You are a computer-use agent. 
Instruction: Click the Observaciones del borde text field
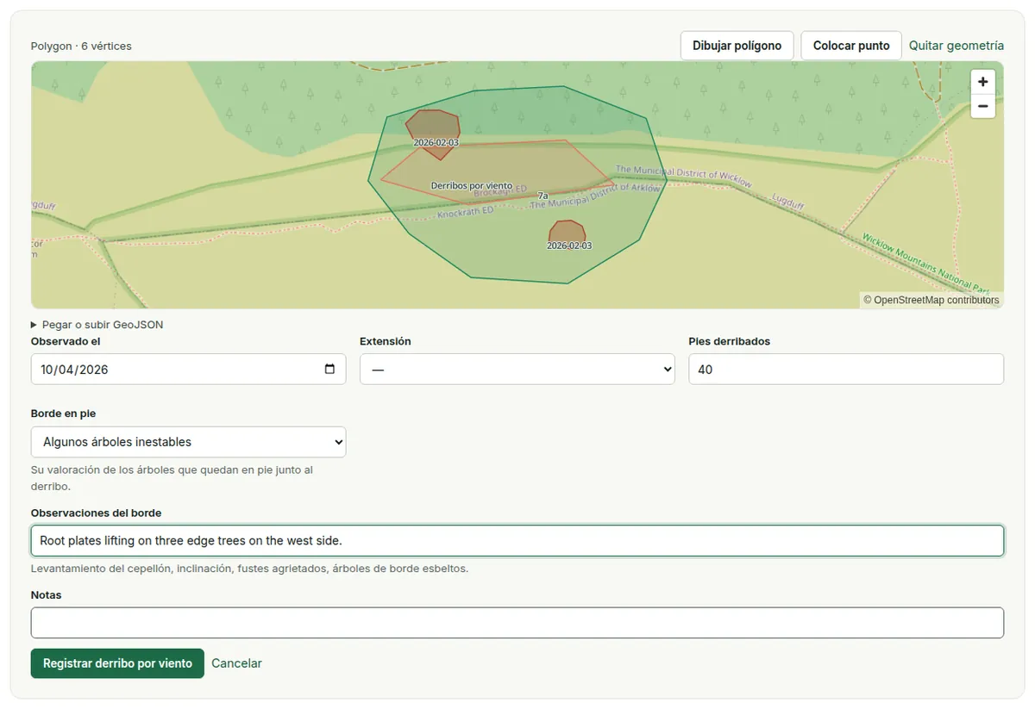point(517,541)
